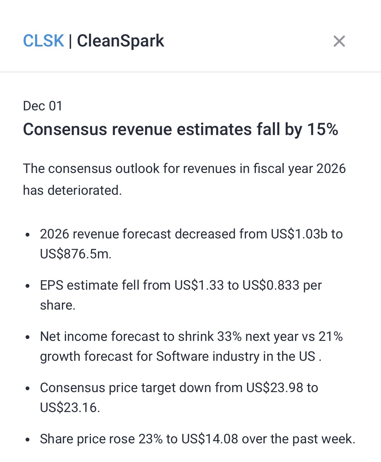This screenshot has width=381, height=462.
Task: Click the US$876.5m revenue figure
Action: [x=76, y=254]
